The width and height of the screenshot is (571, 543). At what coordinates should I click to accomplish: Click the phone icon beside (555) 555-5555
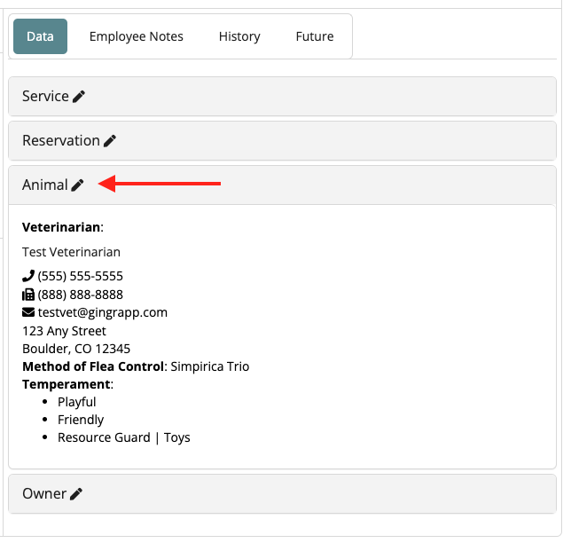pos(28,276)
